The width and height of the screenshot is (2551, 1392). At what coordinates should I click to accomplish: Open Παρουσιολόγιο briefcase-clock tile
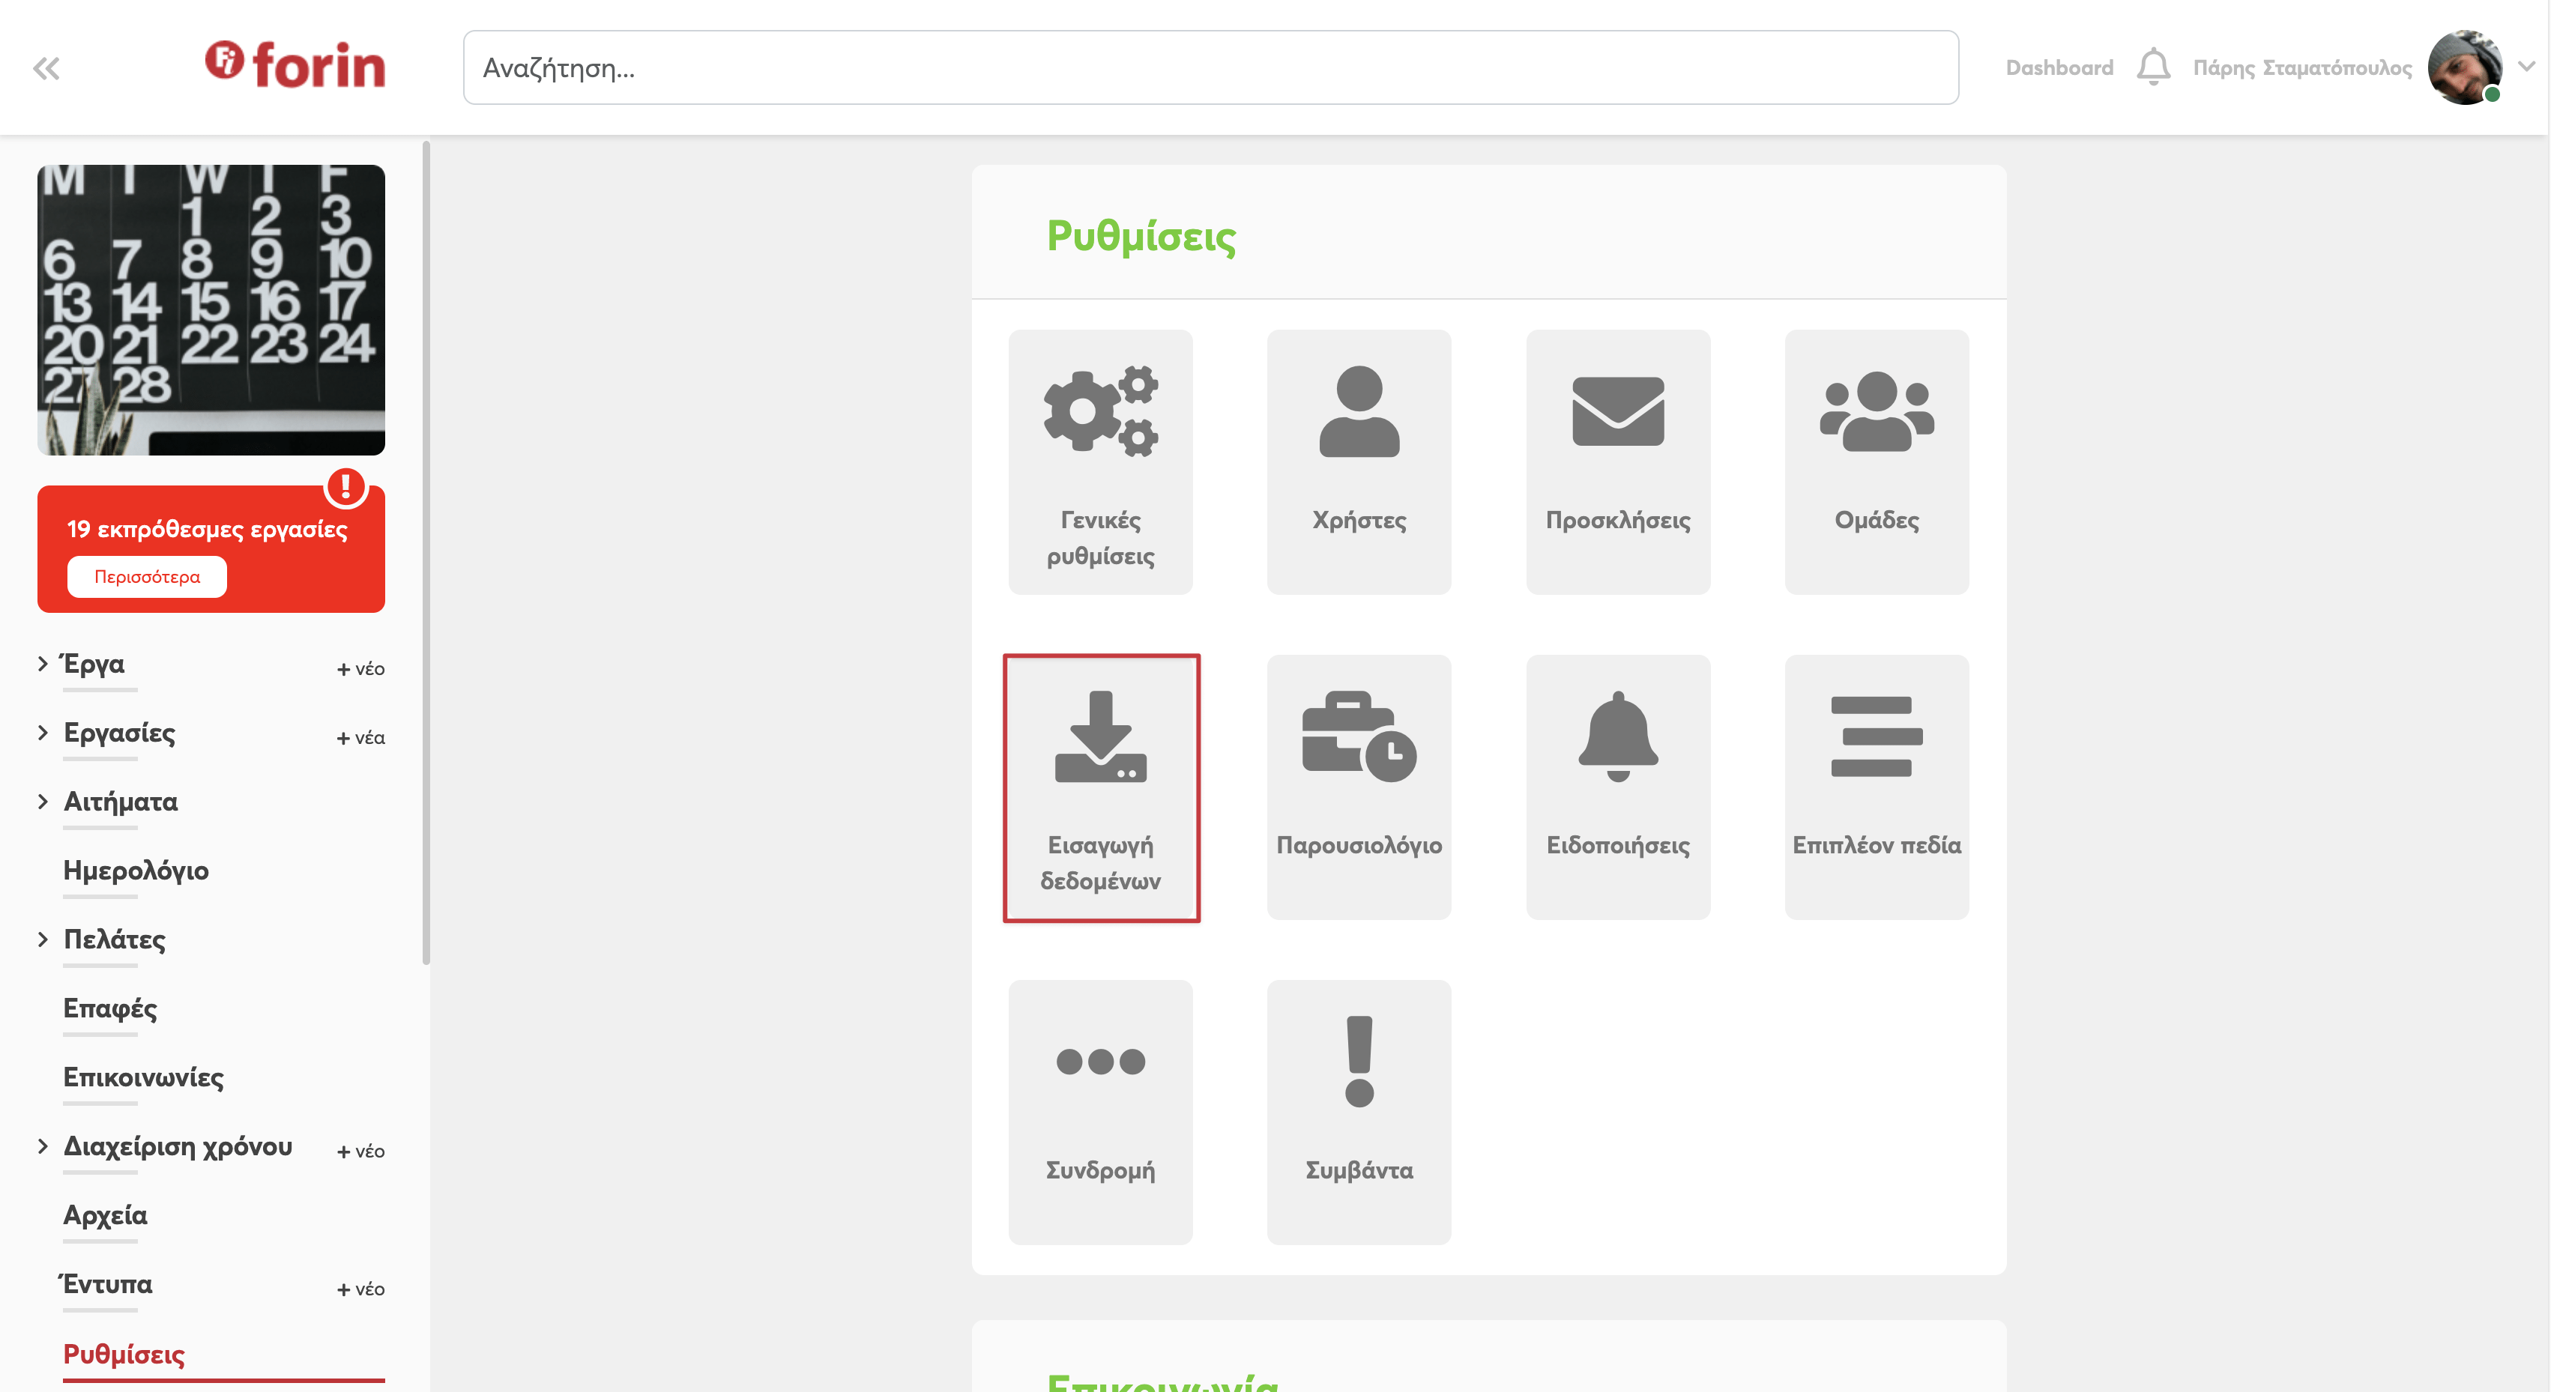(1359, 787)
